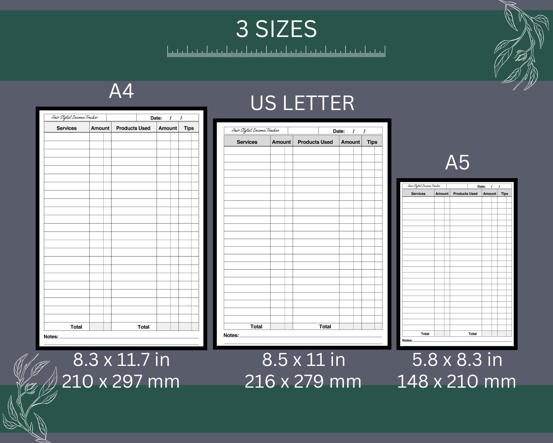Click the 3 SIZES title banner
Image resolution: width=553 pixels, height=443 pixels.
point(276,29)
